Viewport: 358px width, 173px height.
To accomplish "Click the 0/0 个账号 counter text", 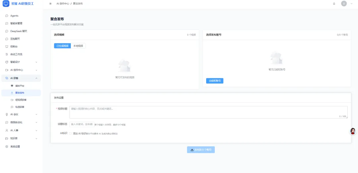I will tap(342, 35).
